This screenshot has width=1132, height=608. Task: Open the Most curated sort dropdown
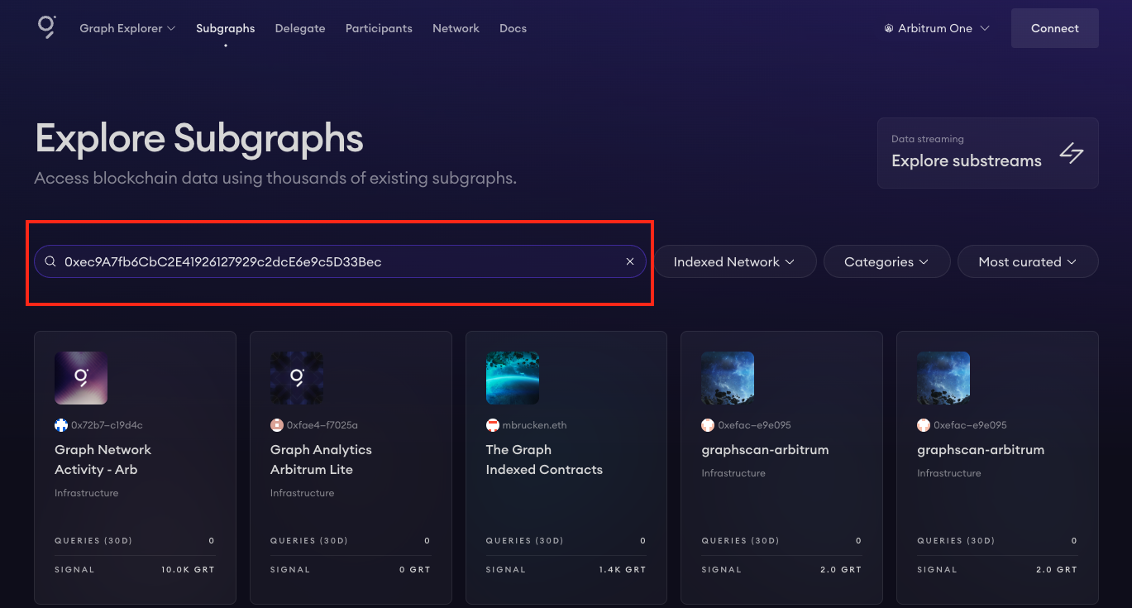[x=1027, y=261]
